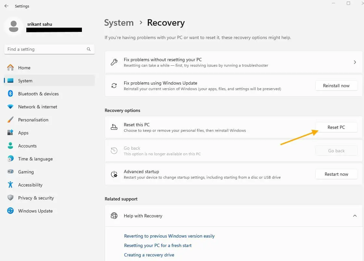The width and height of the screenshot is (364, 261).
Task: Open Privacy & security settings
Action: point(49,198)
